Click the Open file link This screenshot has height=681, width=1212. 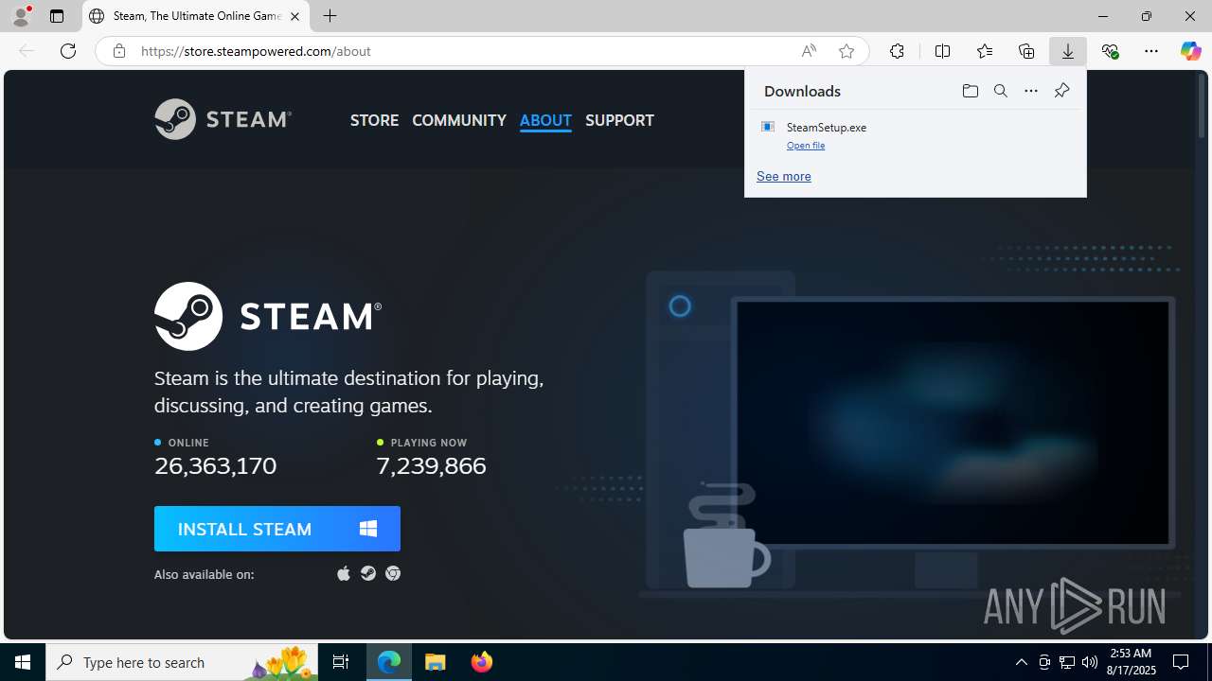click(806, 146)
